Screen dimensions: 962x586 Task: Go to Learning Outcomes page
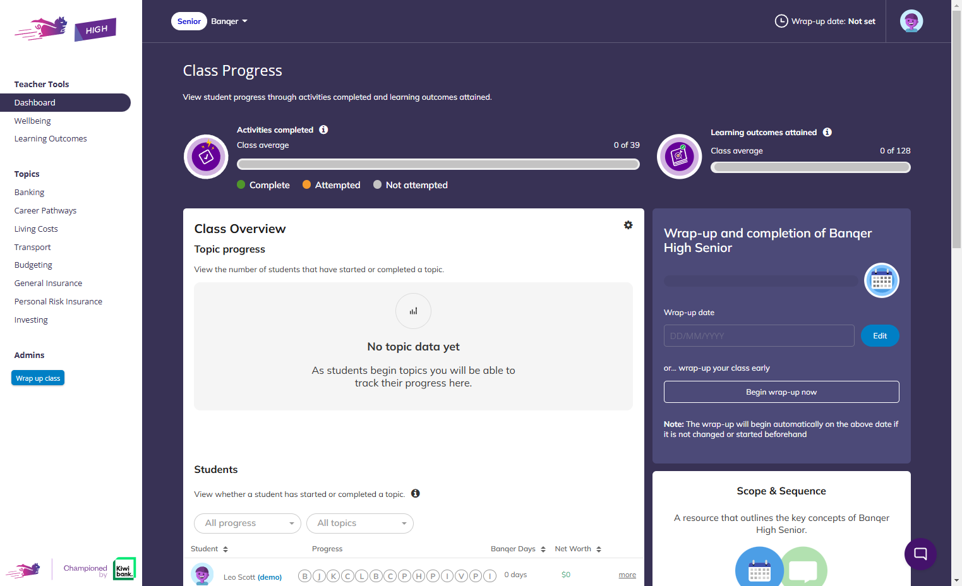click(x=51, y=138)
